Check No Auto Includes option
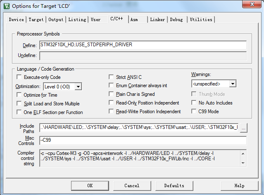The image size is (264, 195). pyautogui.click(x=194, y=102)
